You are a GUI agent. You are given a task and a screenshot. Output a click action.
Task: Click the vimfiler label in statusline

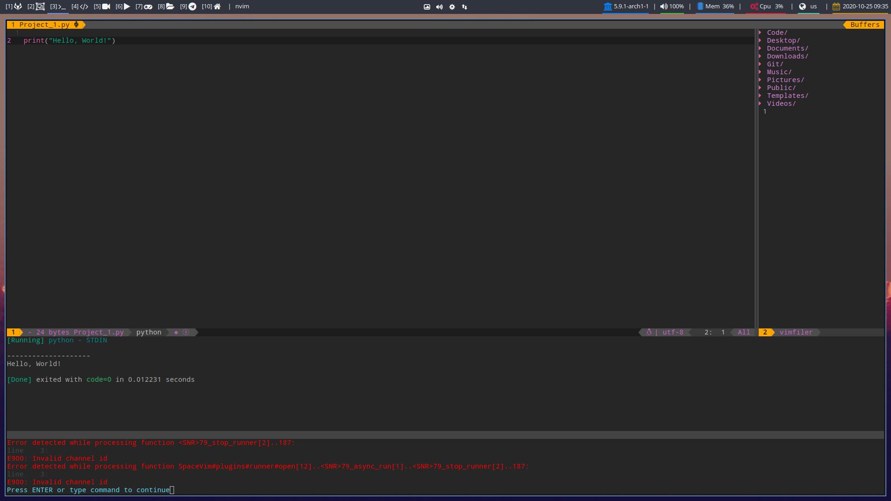point(796,332)
